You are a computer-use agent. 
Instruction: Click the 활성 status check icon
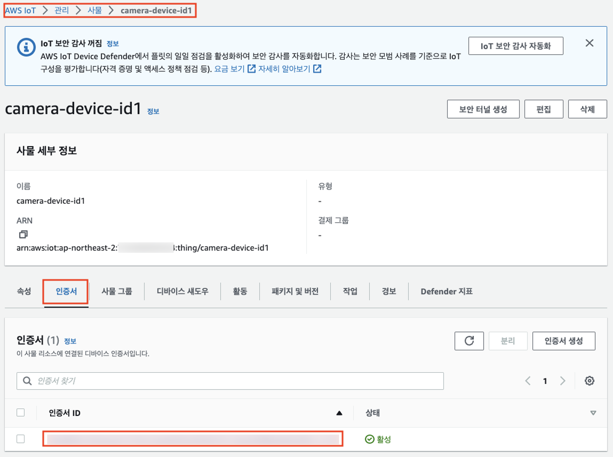coord(369,439)
